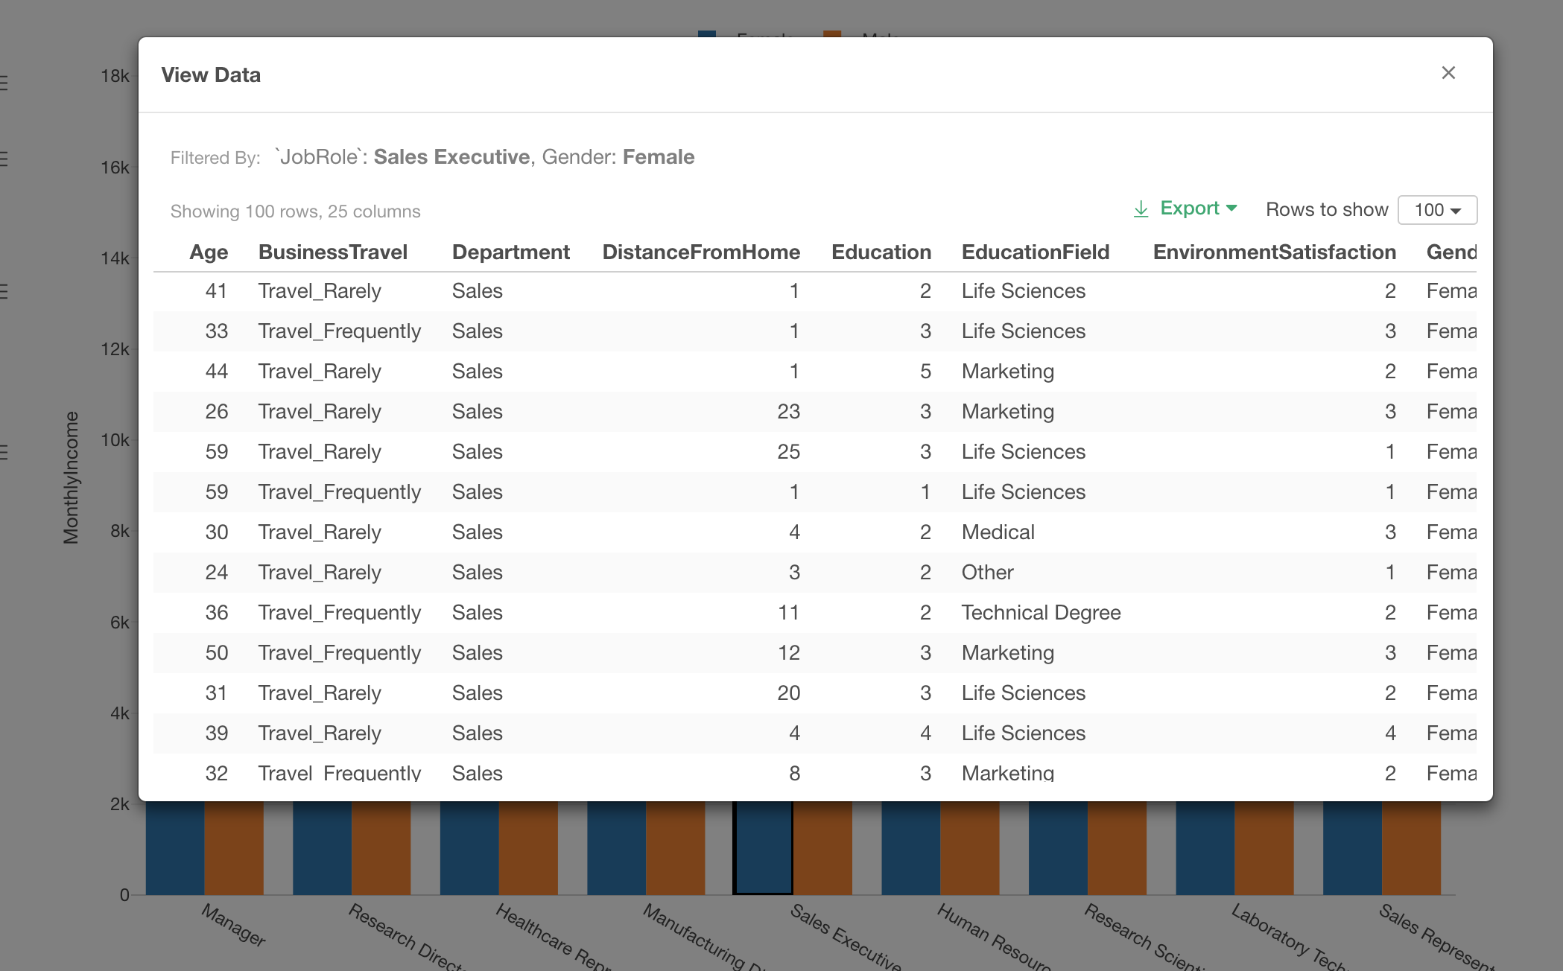Select the Age 44 cell

tap(216, 372)
